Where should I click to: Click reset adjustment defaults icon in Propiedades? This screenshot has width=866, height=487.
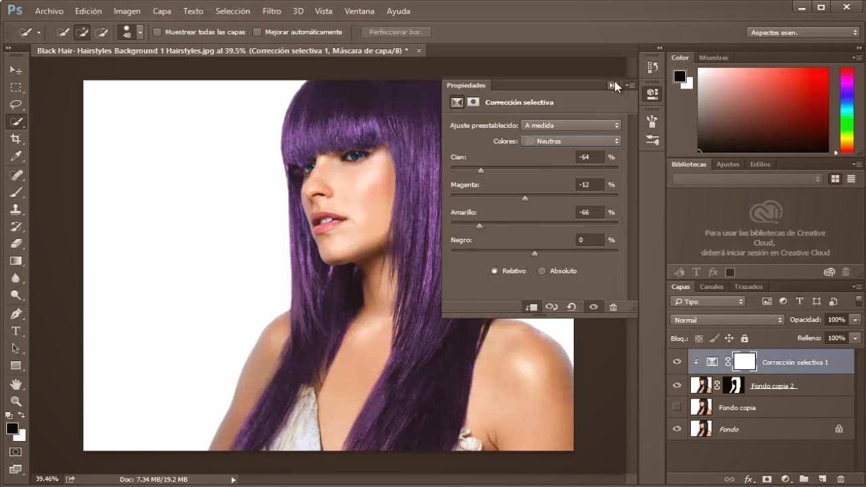click(572, 307)
